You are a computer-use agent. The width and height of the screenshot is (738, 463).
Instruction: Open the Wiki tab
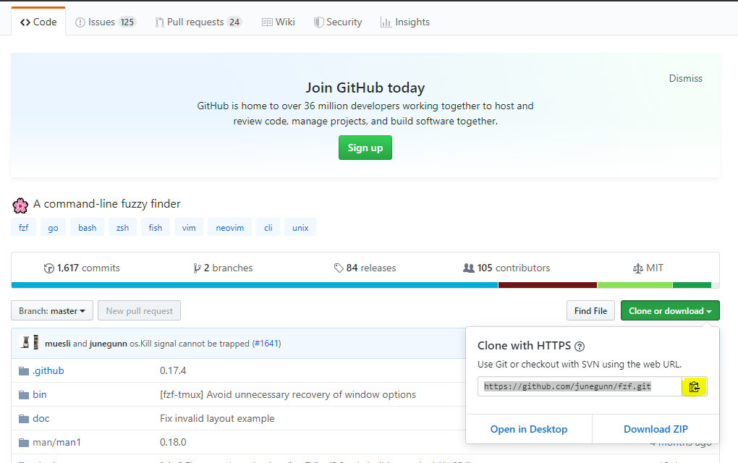pyautogui.click(x=278, y=22)
